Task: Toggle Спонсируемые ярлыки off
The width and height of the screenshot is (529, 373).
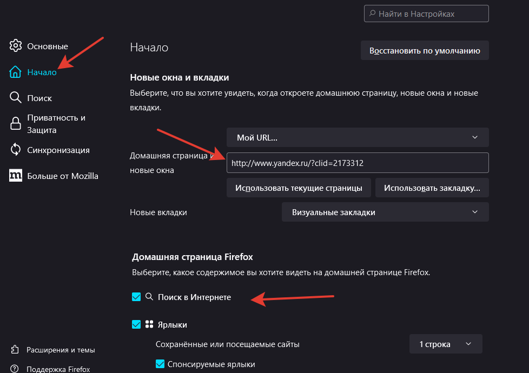Action: (160, 364)
